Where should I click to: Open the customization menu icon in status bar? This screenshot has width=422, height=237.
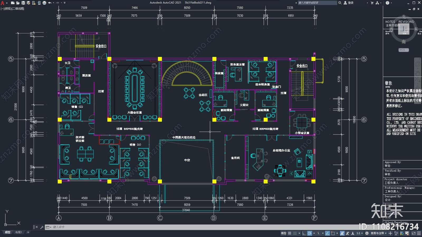[x=419, y=233]
